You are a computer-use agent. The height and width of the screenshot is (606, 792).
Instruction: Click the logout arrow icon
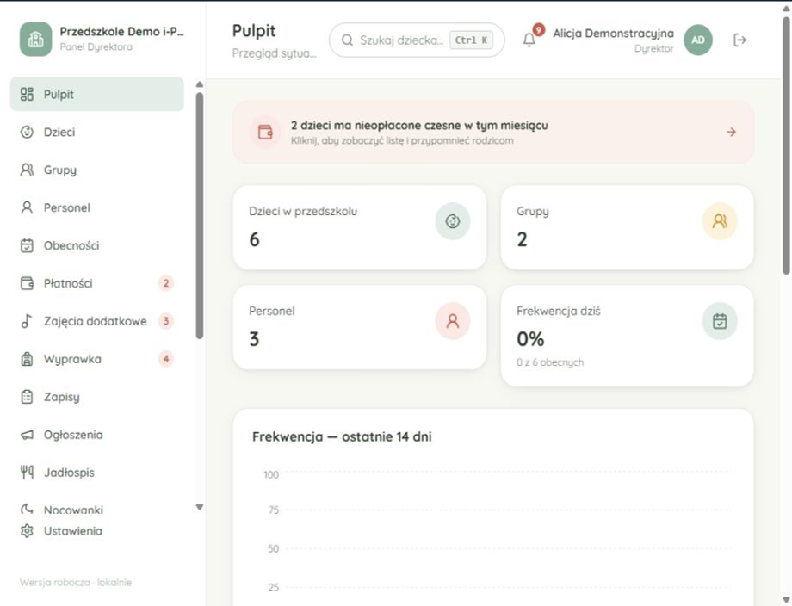pyautogui.click(x=739, y=40)
